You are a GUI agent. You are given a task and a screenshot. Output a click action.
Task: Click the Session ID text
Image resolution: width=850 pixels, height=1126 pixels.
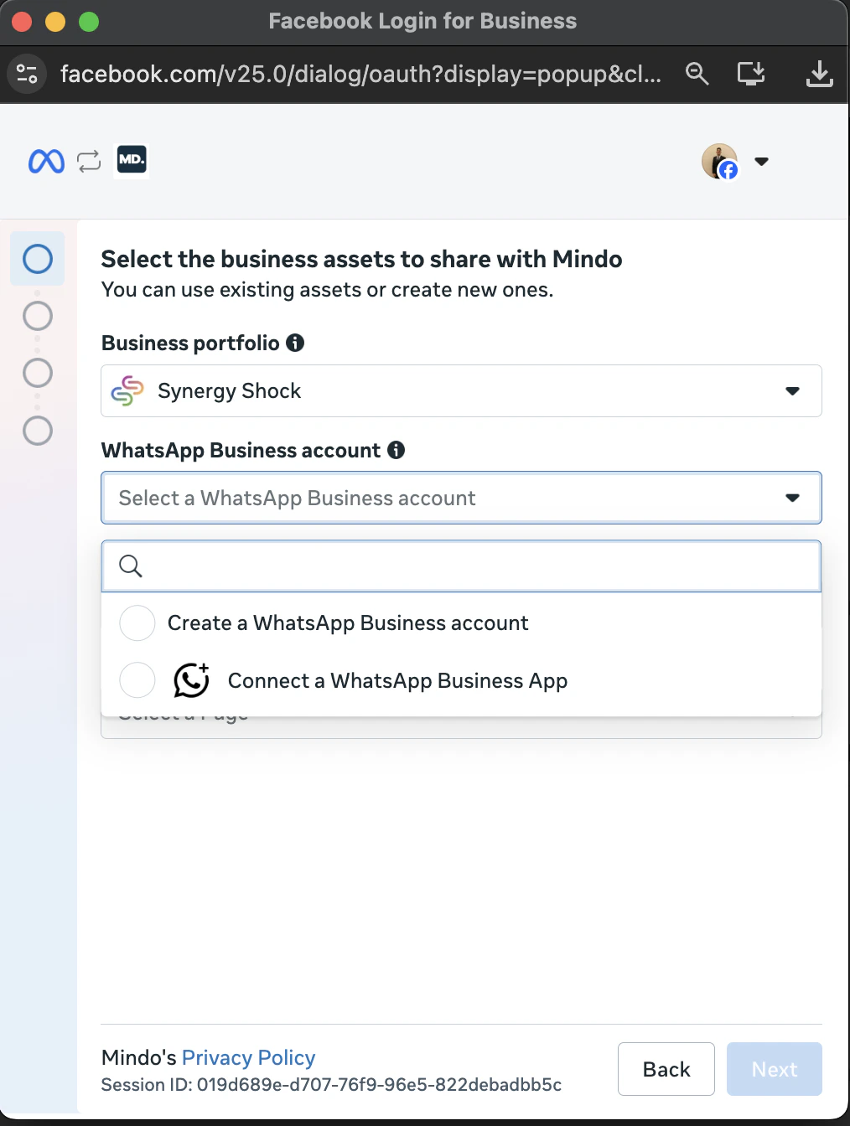pos(331,1085)
